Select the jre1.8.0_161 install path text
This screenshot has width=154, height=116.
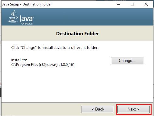(x=43, y=65)
